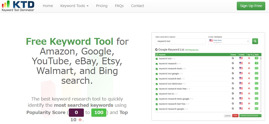Image resolution: width=269 pixels, height=124 pixels.
Task: Click the search term input containing 'keyword tool'
Action: point(180,41)
